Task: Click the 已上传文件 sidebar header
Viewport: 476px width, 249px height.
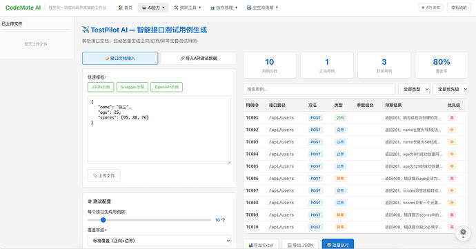Action: (x=12, y=23)
